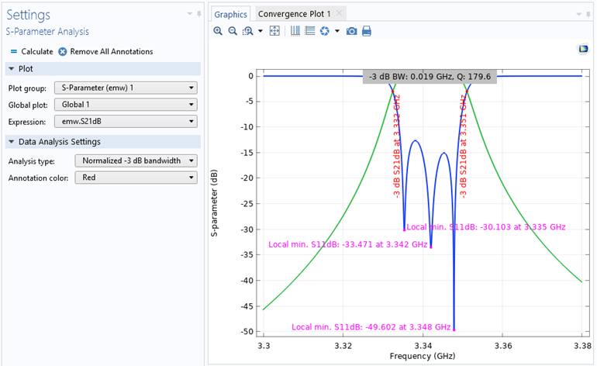Switch to the Graphics tab
This screenshot has height=366, width=597.
230,14
